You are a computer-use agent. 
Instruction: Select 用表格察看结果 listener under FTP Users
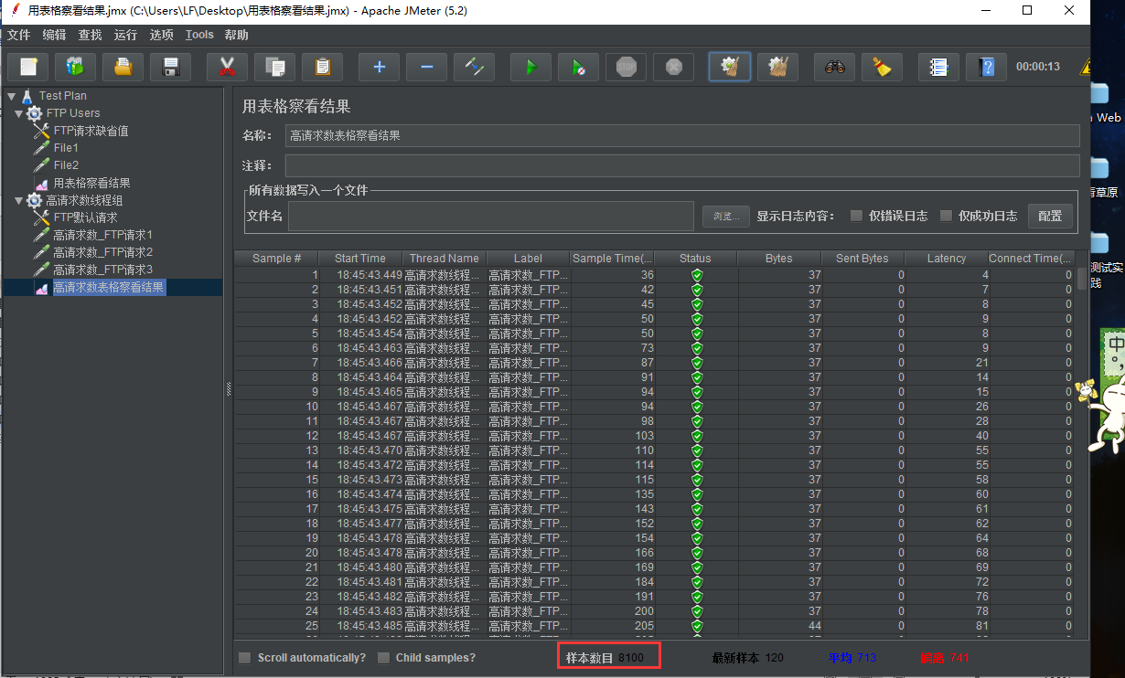(91, 183)
